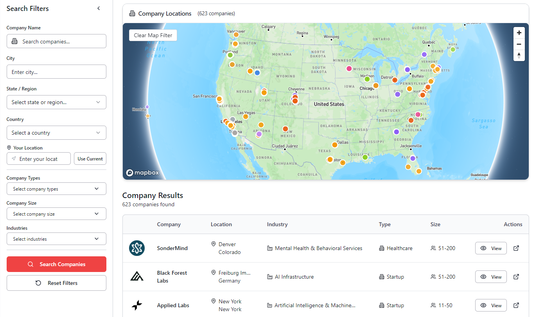Image resolution: width=535 pixels, height=317 pixels.
Task: Click the Use Current location button
Action: (x=90, y=158)
